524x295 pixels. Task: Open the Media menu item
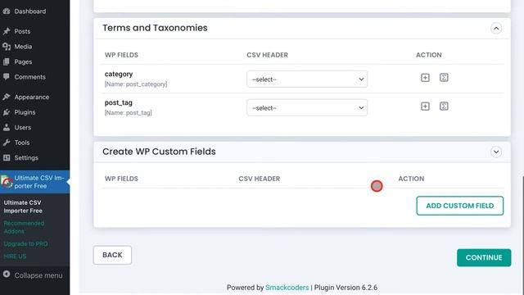[x=23, y=47]
